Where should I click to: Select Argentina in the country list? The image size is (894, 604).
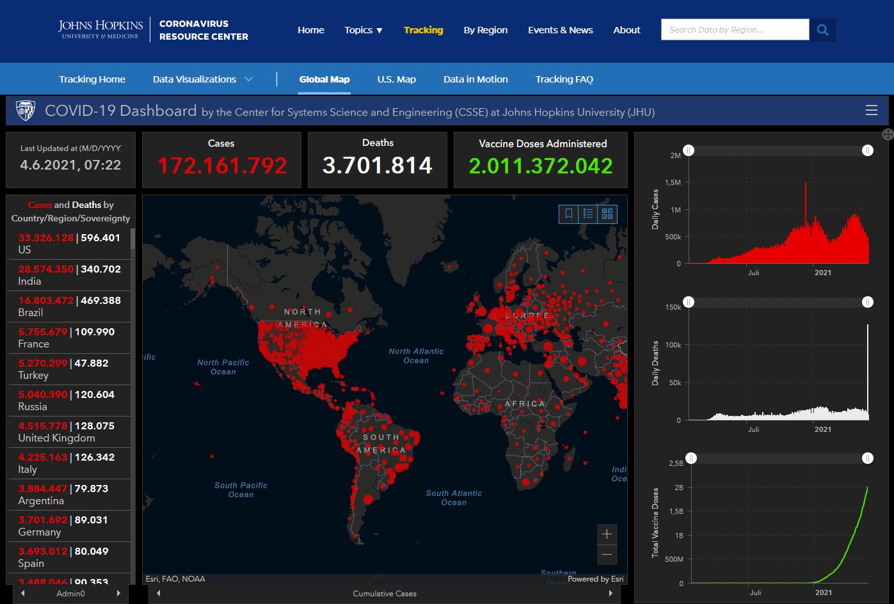coord(69,495)
